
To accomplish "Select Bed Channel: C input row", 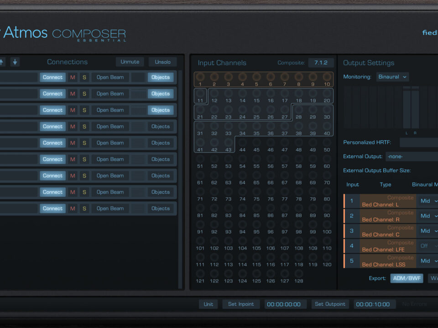I will 387,231.
